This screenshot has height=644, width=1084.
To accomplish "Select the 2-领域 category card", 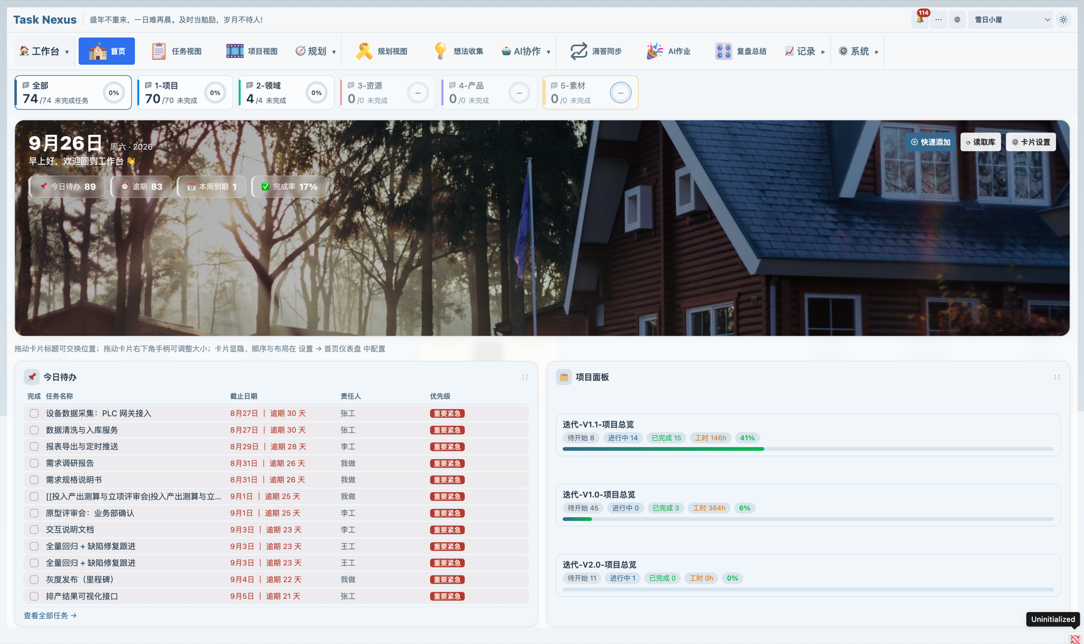I will point(286,93).
